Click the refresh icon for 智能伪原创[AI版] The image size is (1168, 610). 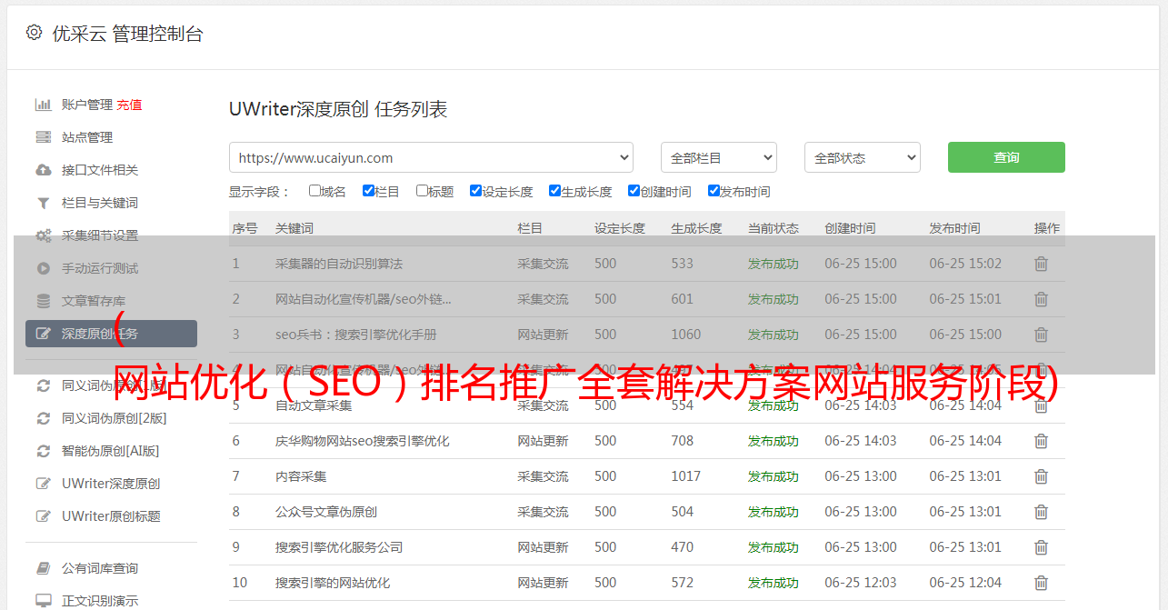pyautogui.click(x=43, y=451)
